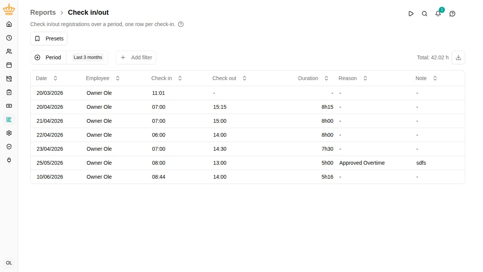Open the people/employees sidebar icon
This screenshot has height=272, width=483.
tap(9, 51)
